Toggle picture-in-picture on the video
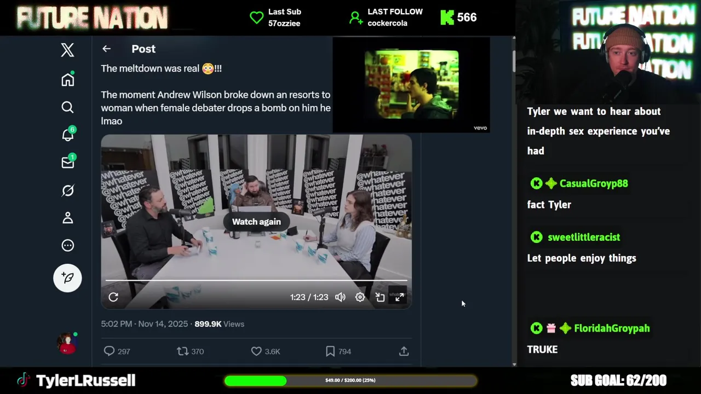Screen dimensions: 701x394 pyautogui.click(x=380, y=297)
